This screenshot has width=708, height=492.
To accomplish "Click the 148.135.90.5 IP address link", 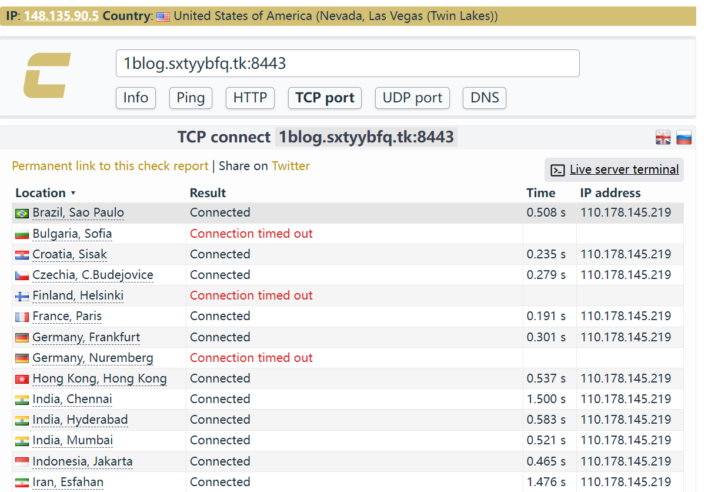I will (61, 16).
